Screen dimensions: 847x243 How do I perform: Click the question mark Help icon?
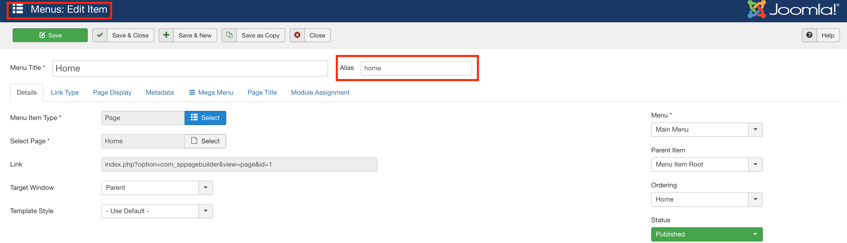tap(809, 35)
